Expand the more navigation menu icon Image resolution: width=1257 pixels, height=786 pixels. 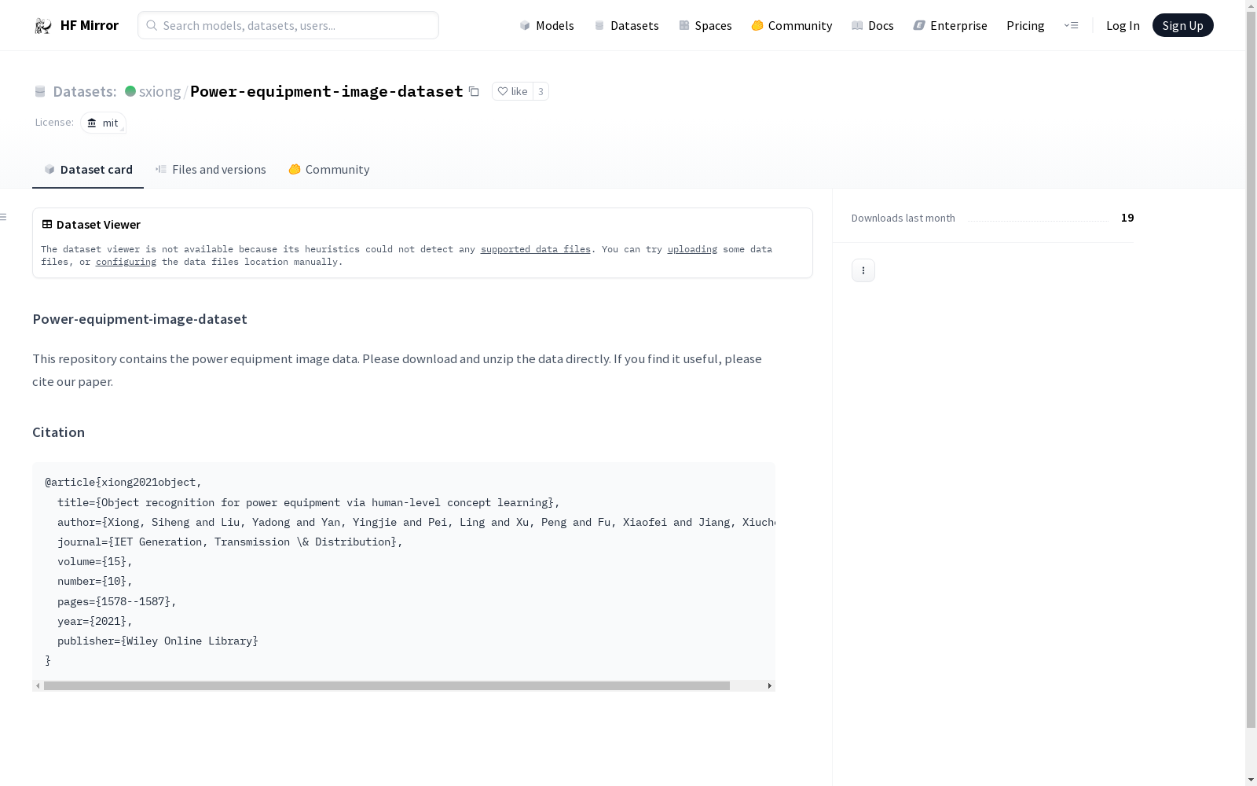1071,25
